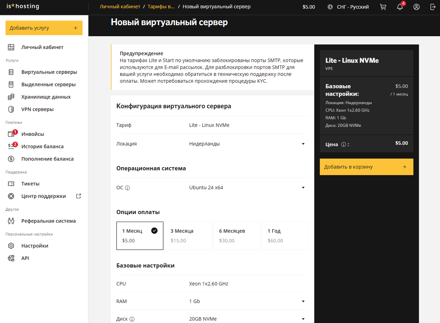This screenshot has width=440, height=323.
Task: Open Тарифы from the breadcrumb menu
Action: 161,6
